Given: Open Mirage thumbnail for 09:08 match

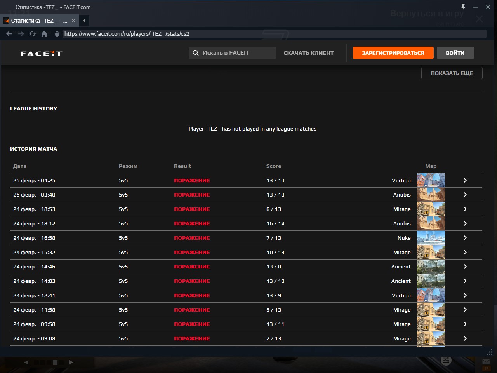Looking at the screenshot, I should (431, 338).
